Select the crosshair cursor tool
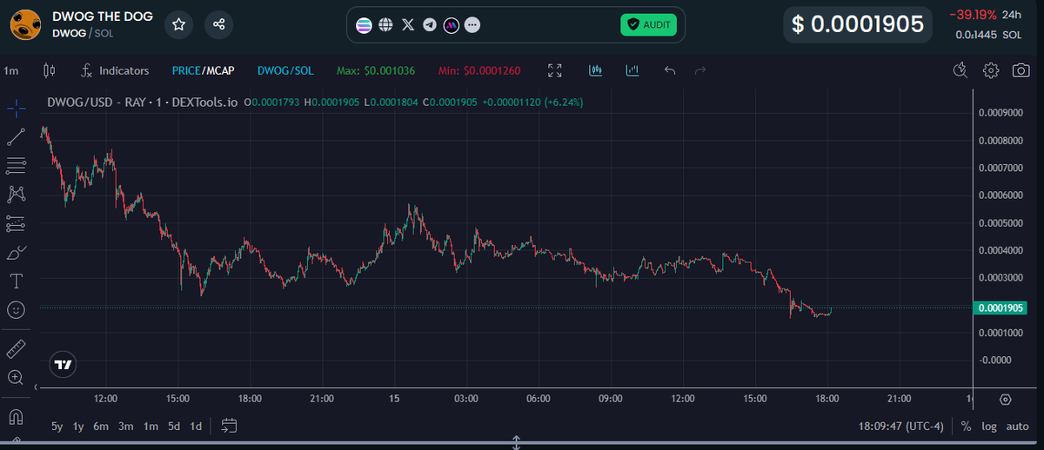Viewport: 1044px width, 450px height. [16, 109]
